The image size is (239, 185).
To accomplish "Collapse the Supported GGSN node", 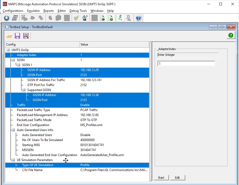I will (24, 90).
